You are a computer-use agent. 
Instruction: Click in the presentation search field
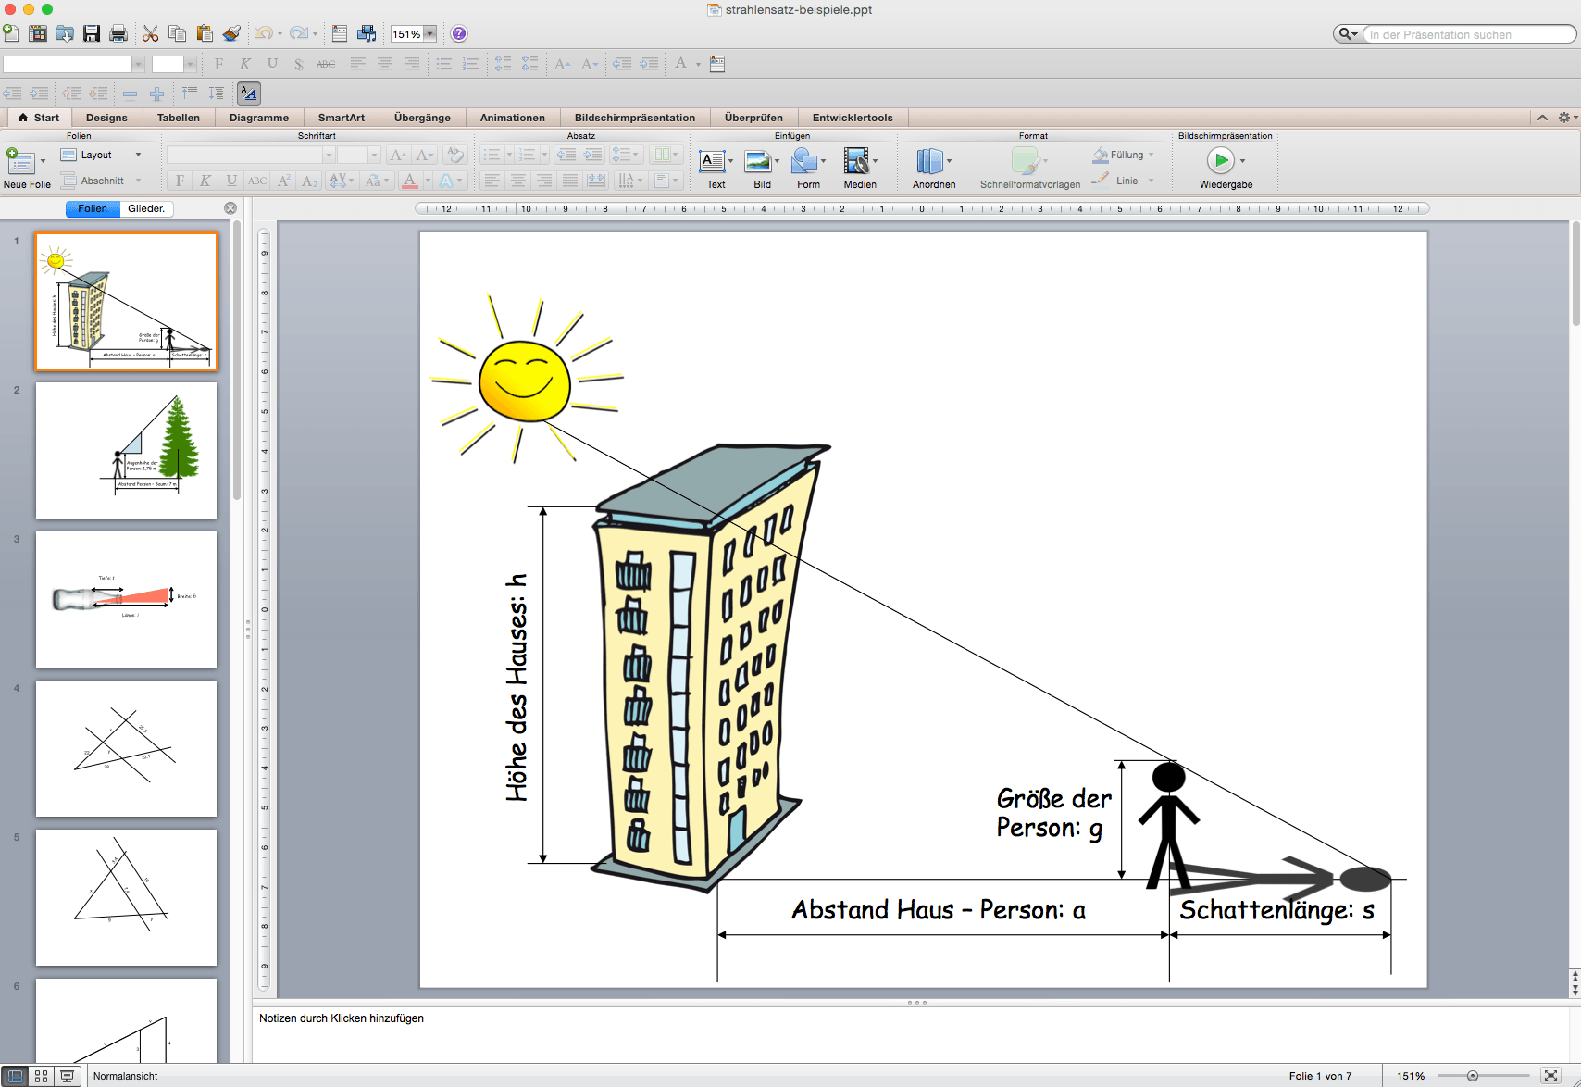pyautogui.click(x=1468, y=34)
